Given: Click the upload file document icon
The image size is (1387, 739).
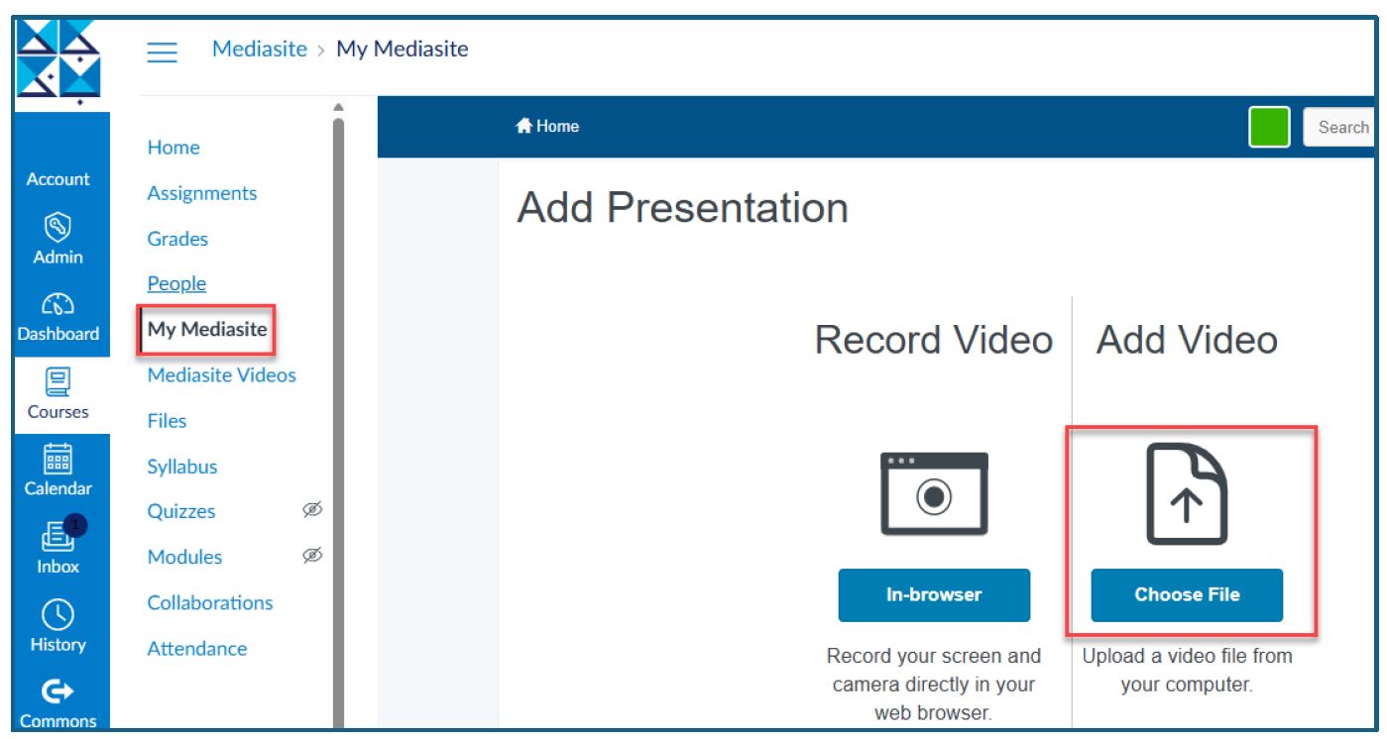Looking at the screenshot, I should [x=1187, y=494].
